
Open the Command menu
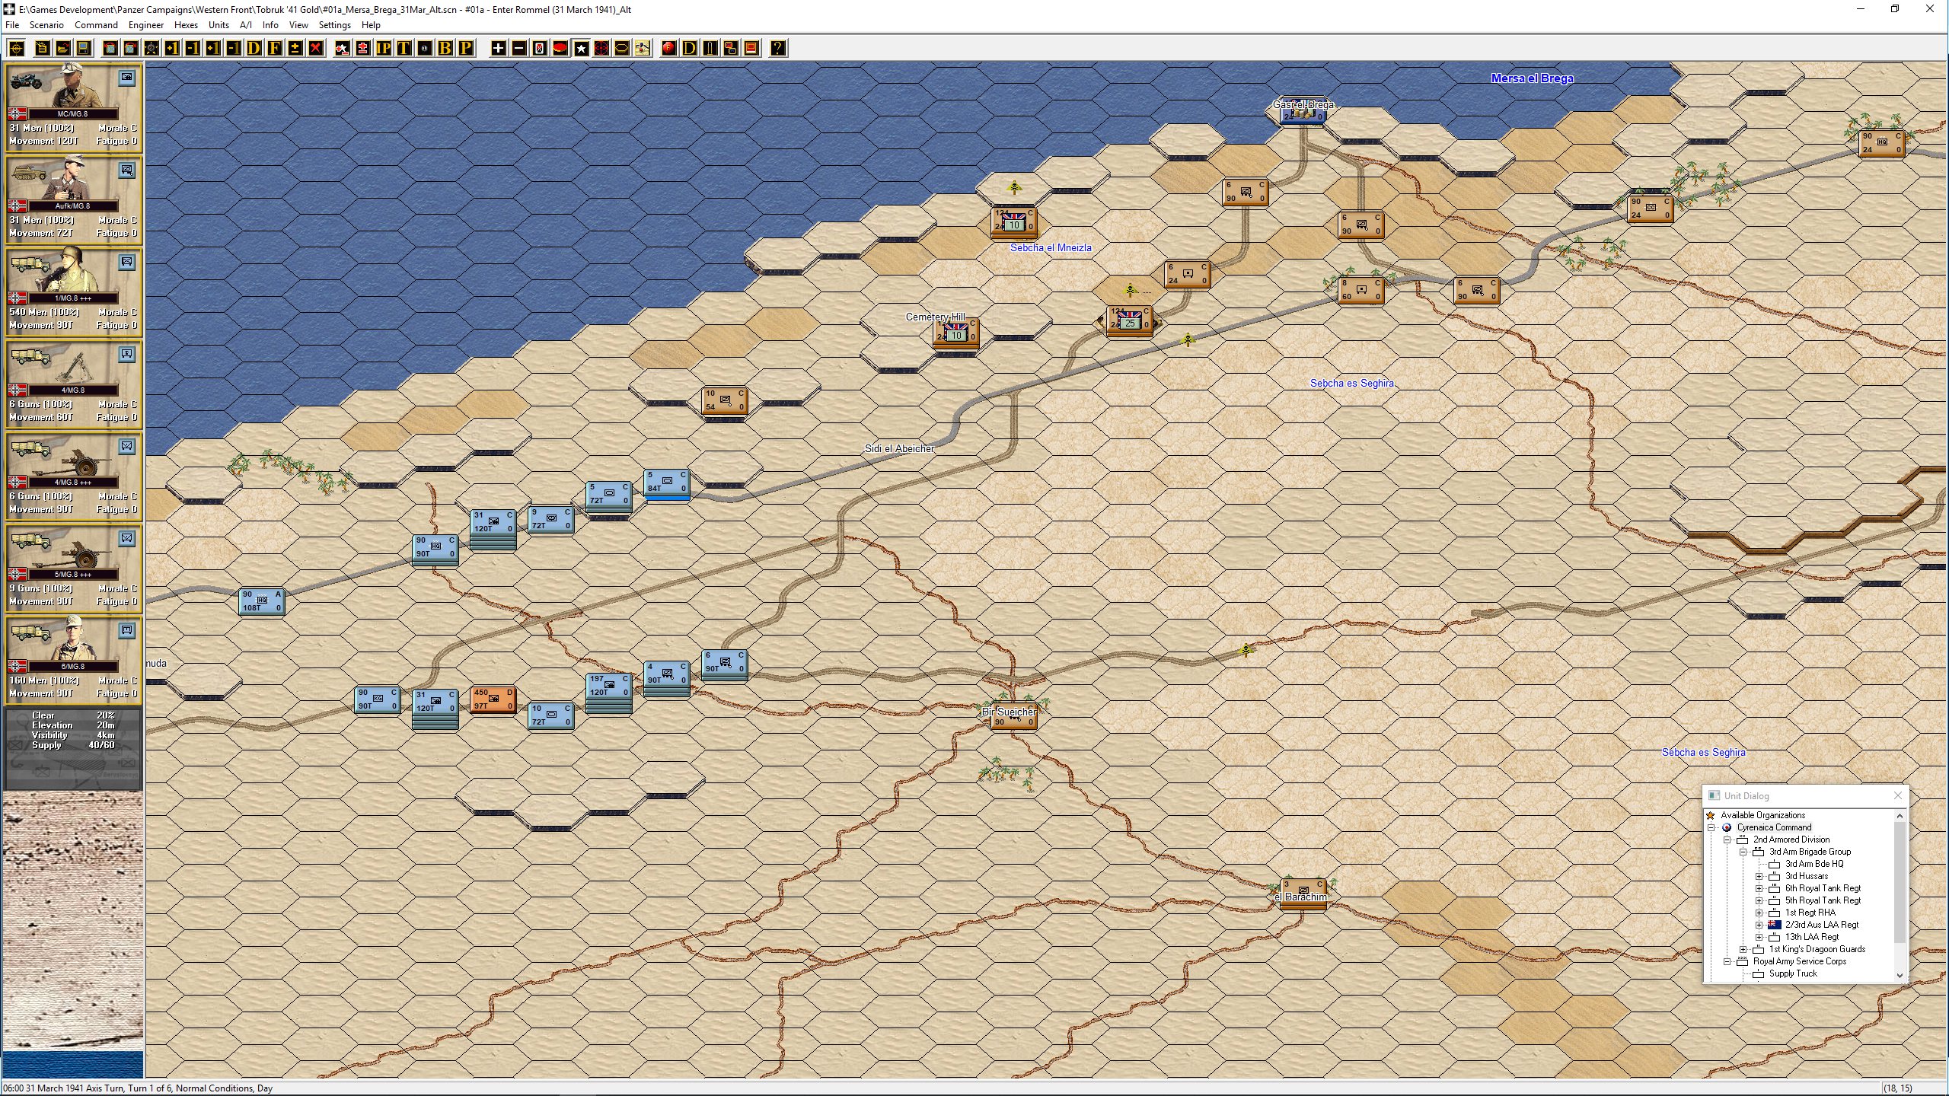coord(96,25)
